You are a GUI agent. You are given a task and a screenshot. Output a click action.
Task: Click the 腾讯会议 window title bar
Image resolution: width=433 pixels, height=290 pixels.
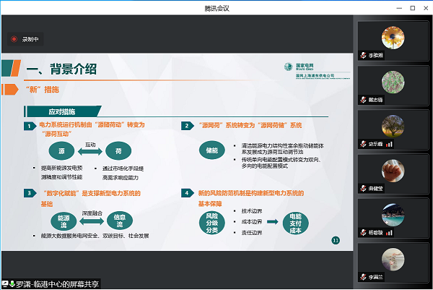pyautogui.click(x=216, y=7)
